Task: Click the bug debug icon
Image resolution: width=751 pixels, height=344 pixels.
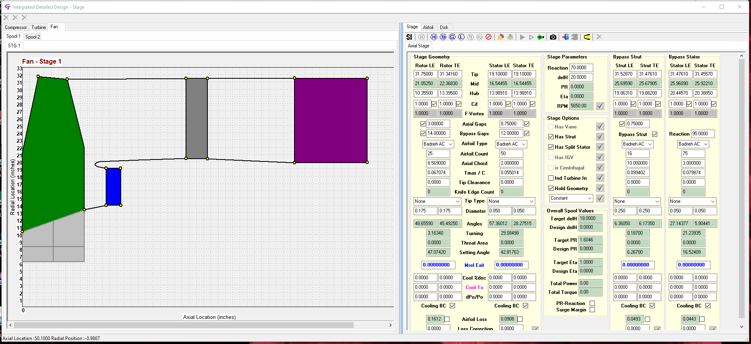Action: (x=510, y=37)
